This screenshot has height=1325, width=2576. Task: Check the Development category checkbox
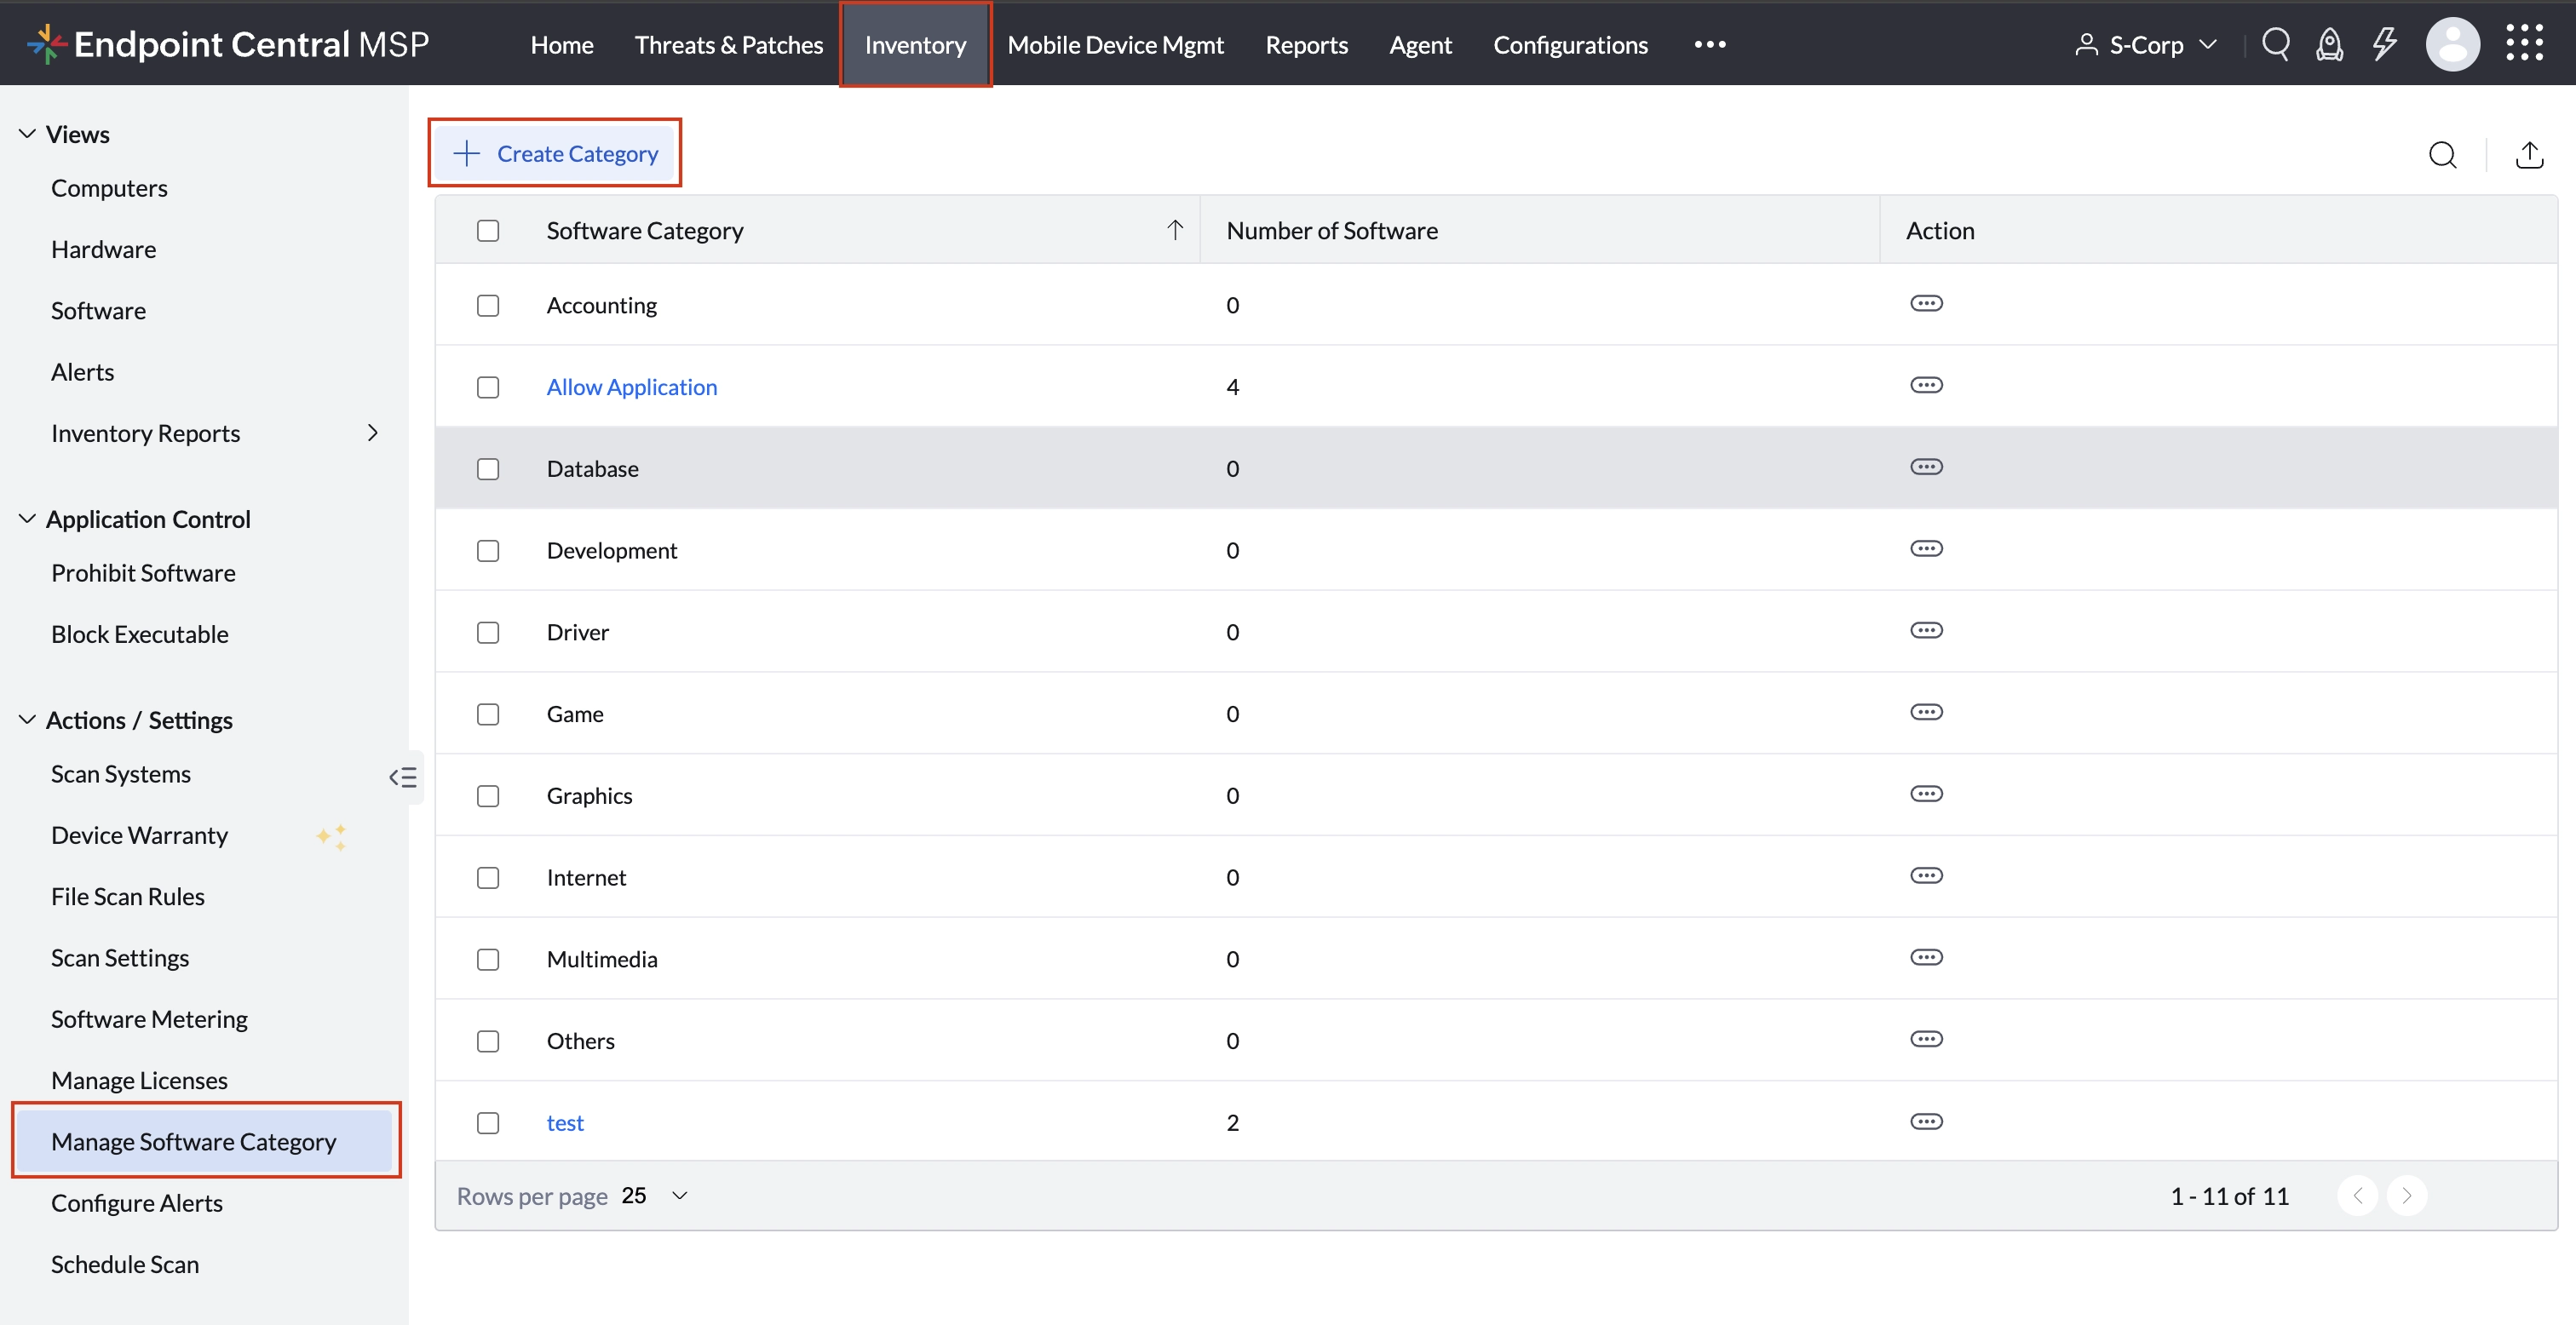tap(488, 551)
